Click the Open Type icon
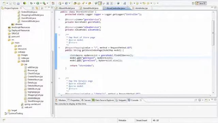The height and width of the screenshot is (123, 218). [75, 3]
